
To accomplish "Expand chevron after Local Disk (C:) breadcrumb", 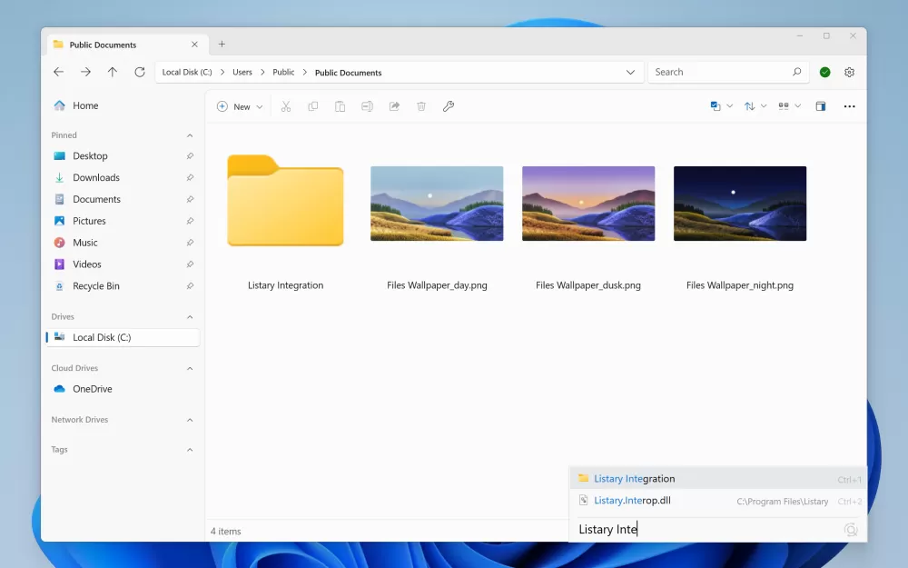I will (222, 73).
